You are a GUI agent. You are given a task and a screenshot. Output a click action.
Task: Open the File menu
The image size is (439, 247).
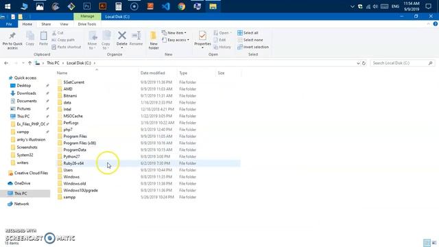(x=9, y=24)
